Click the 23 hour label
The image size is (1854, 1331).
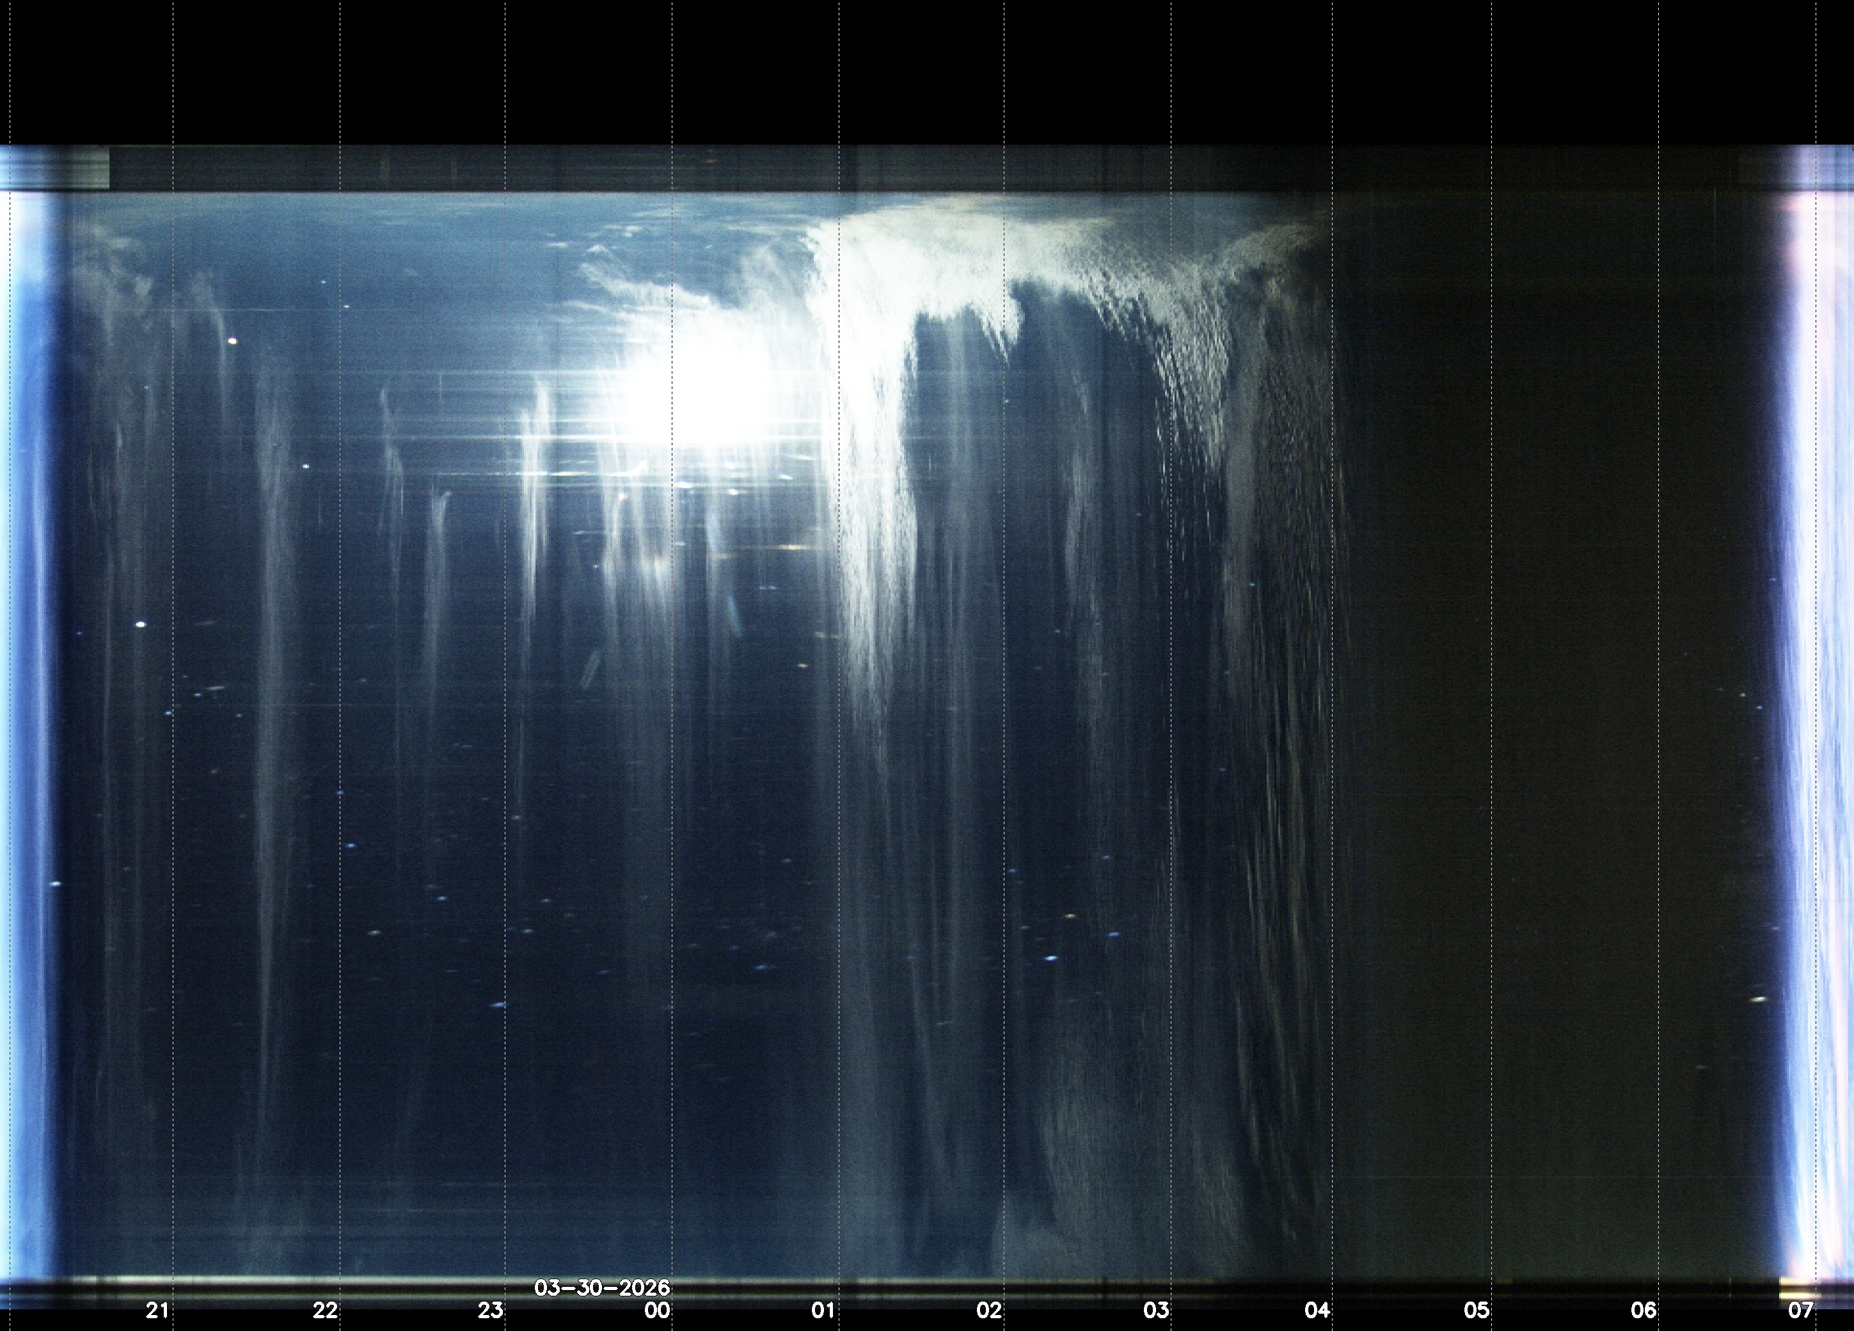tap(491, 1311)
